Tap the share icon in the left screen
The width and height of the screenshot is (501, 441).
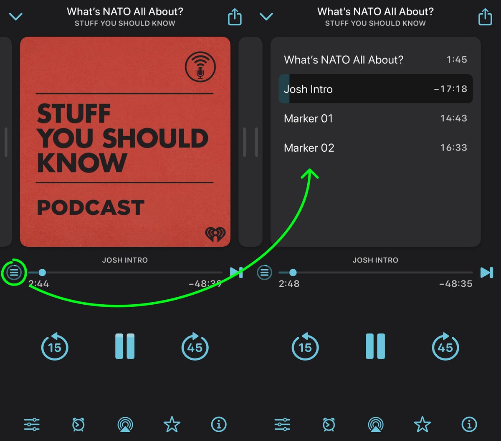(x=235, y=17)
